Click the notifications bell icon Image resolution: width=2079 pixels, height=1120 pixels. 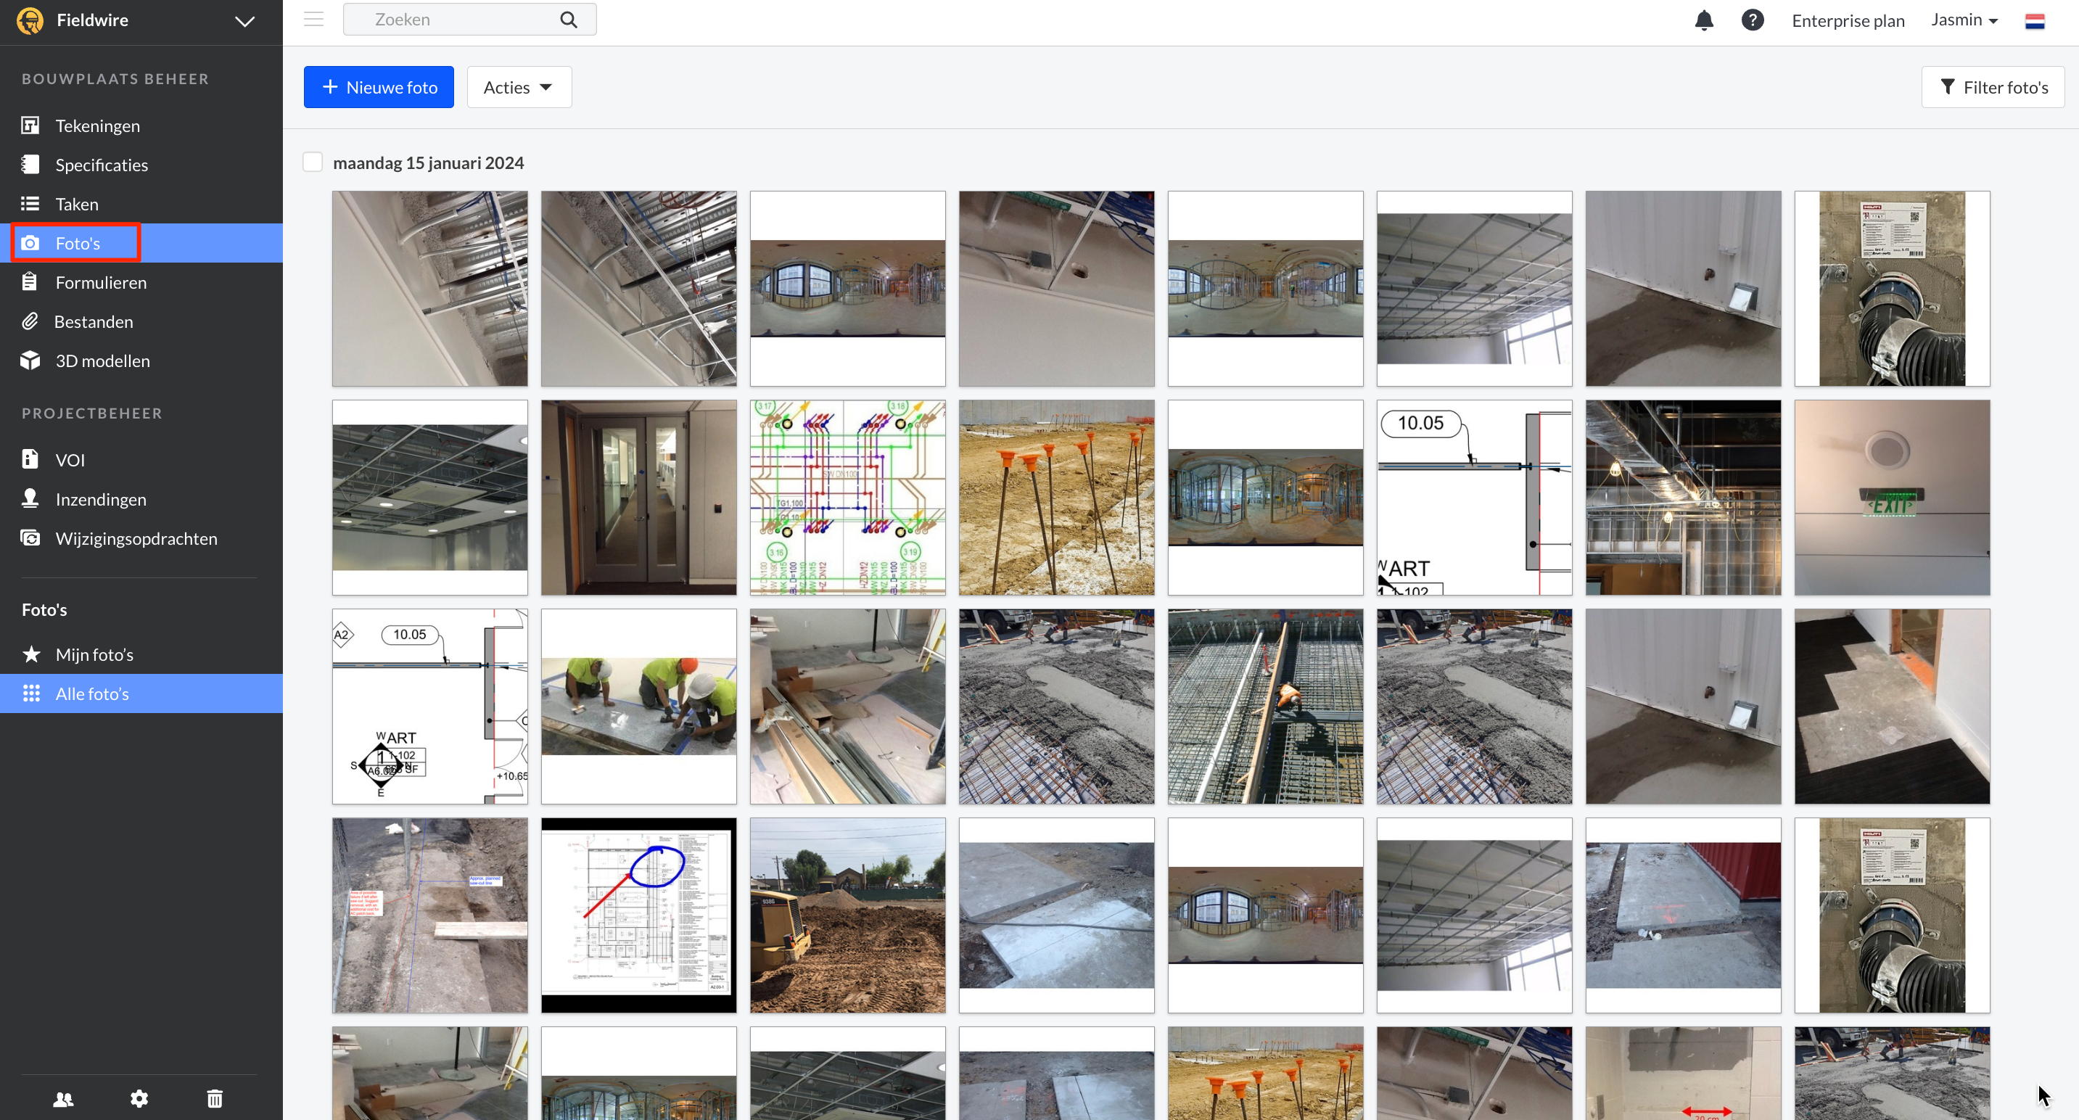click(x=1704, y=20)
